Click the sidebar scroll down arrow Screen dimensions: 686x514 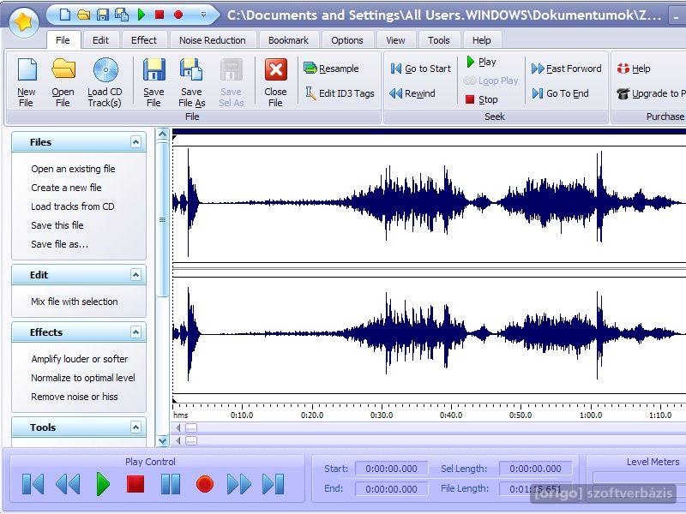tap(163, 440)
